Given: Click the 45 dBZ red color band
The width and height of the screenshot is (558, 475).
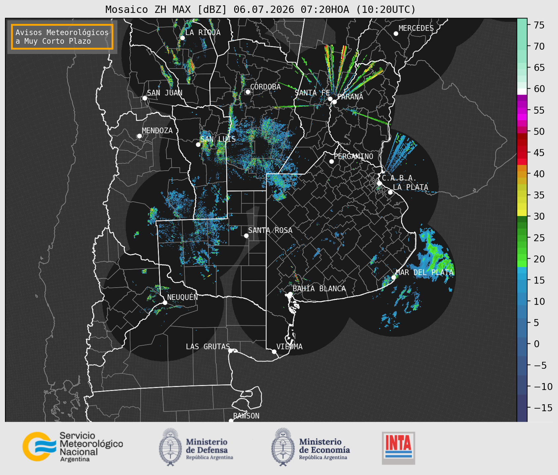Looking at the screenshot, I should (522, 153).
